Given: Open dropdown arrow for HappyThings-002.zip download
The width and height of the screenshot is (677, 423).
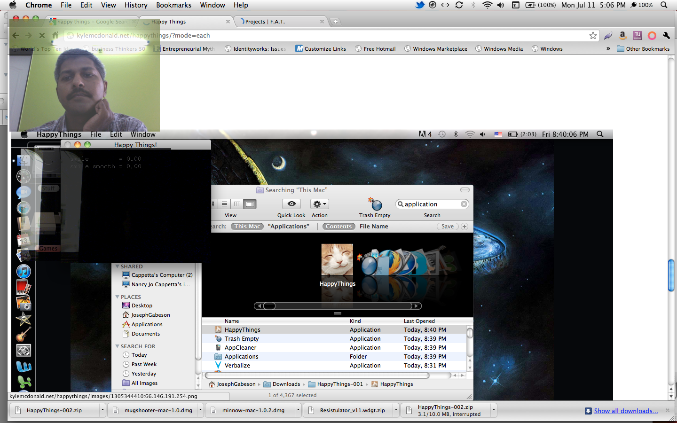Looking at the screenshot, I should click(102, 410).
